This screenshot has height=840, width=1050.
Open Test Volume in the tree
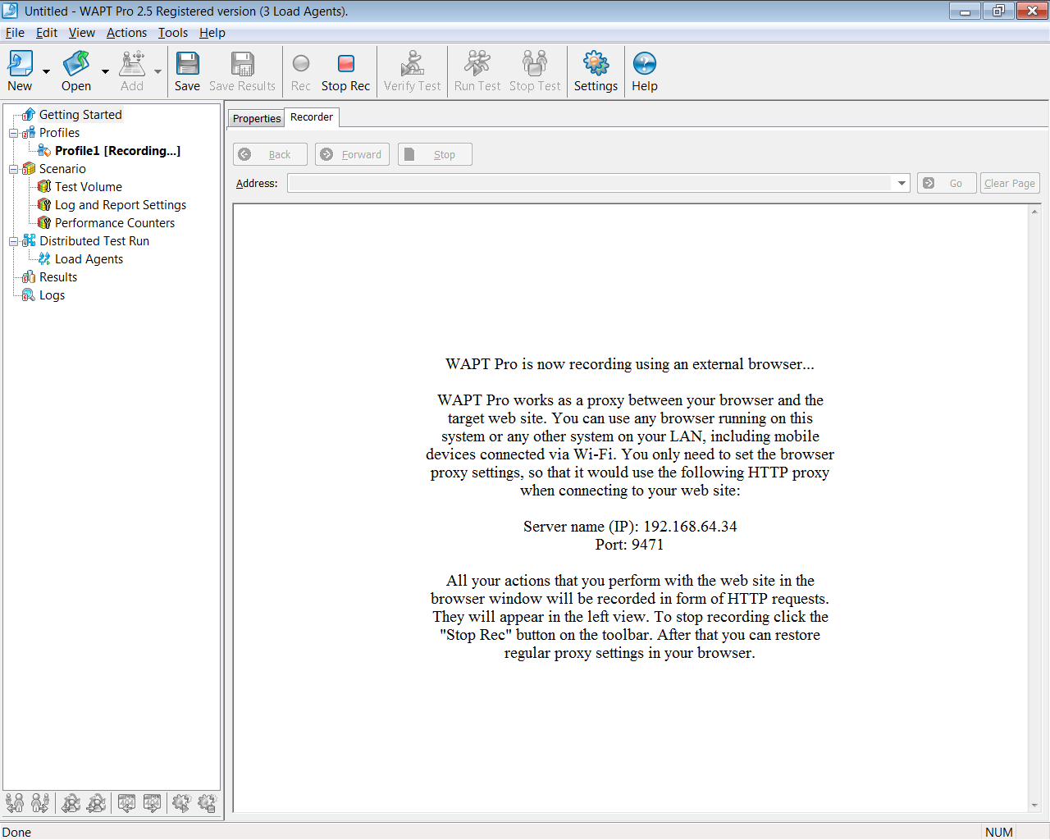pos(88,187)
